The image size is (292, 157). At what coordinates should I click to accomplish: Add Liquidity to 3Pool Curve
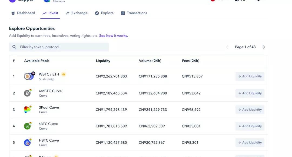pos(250,110)
